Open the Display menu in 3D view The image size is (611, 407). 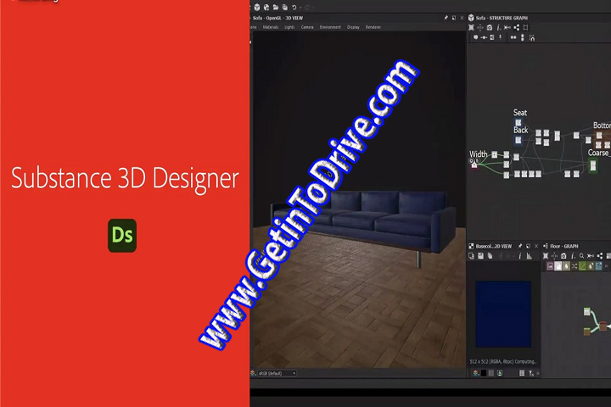pyautogui.click(x=353, y=27)
